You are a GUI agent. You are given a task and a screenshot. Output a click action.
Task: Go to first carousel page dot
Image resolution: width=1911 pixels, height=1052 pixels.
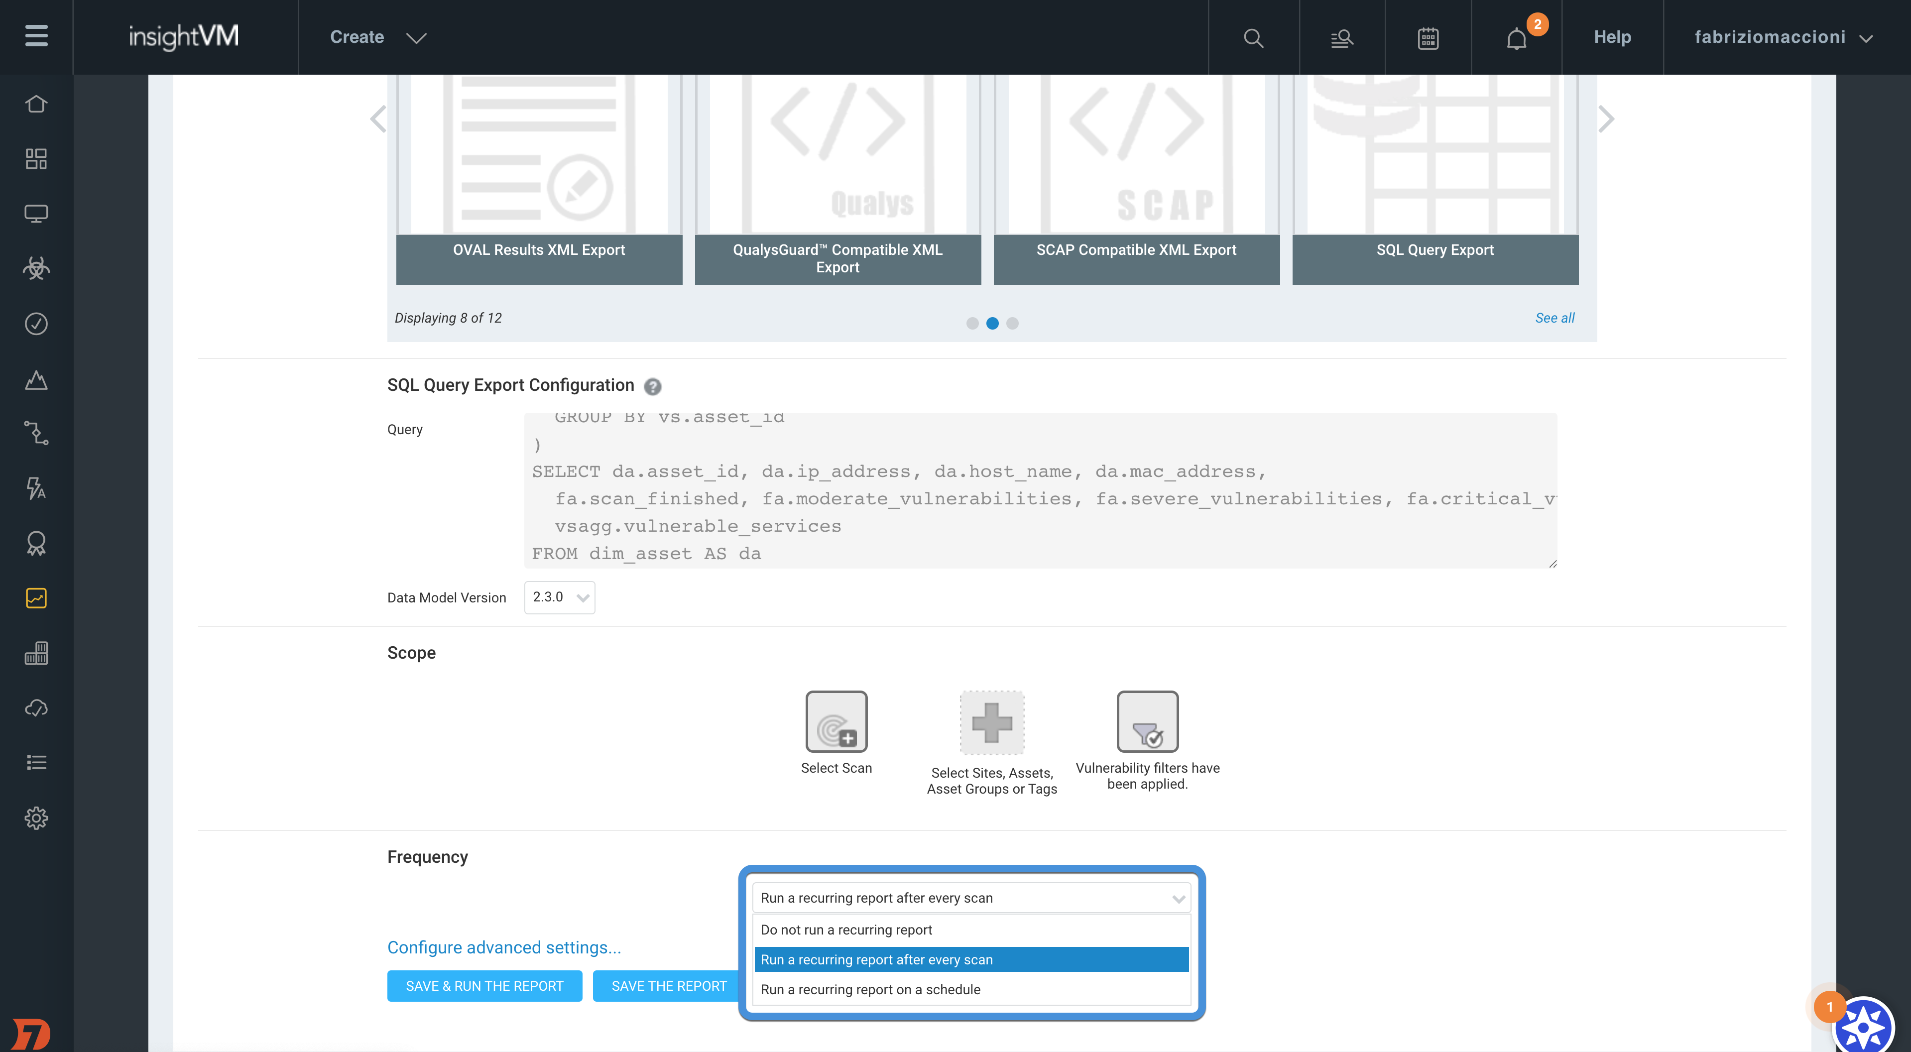click(972, 324)
